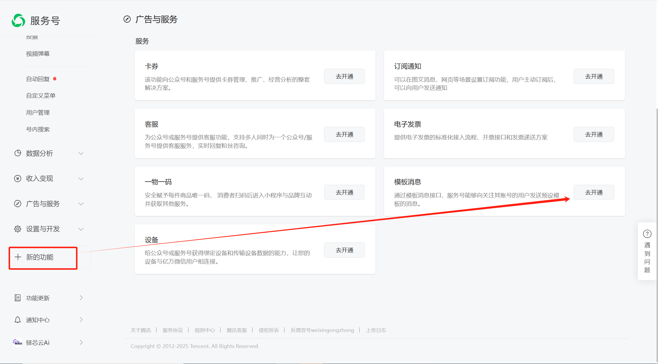Click 去开通 for 模板消息
This screenshot has height=364, width=658.
click(594, 192)
